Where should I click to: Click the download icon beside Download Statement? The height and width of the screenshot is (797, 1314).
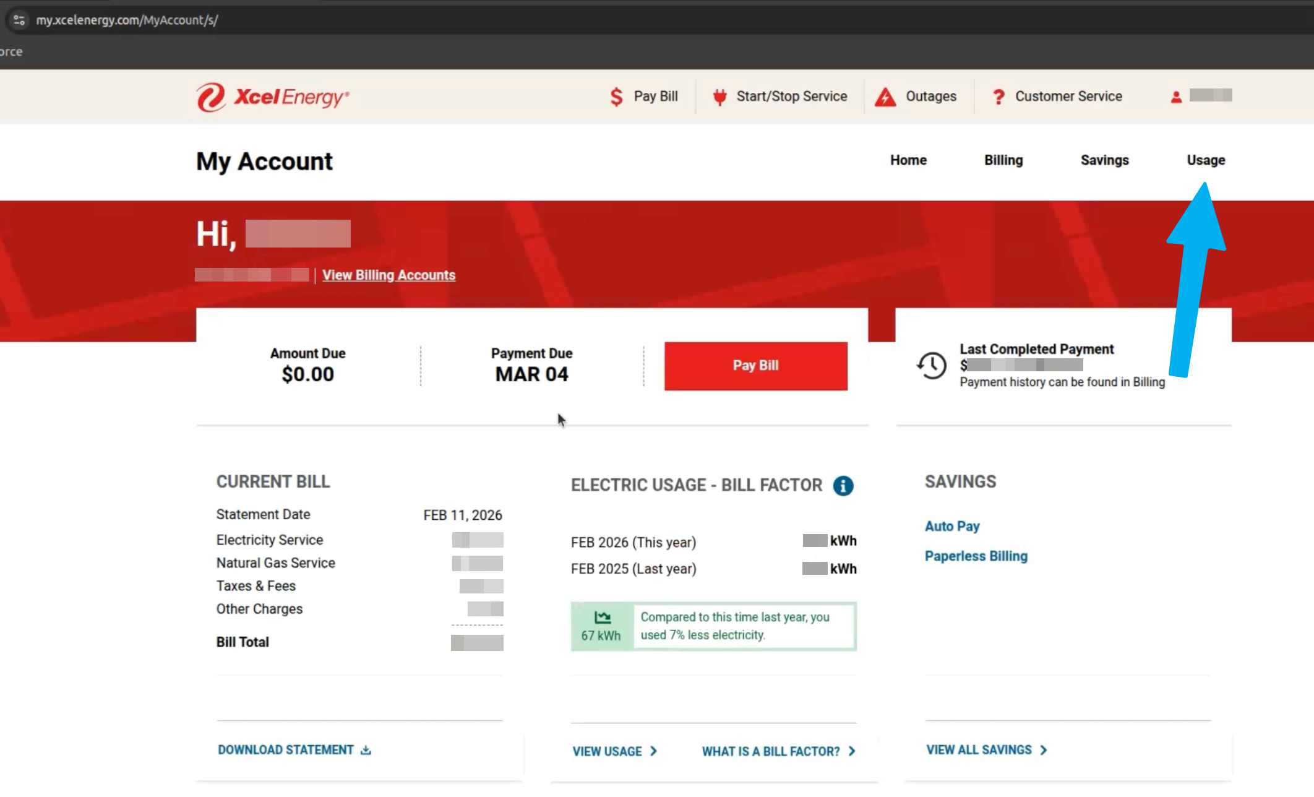click(x=366, y=750)
